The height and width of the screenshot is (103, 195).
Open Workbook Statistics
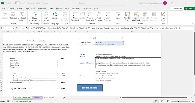click(22, 17)
